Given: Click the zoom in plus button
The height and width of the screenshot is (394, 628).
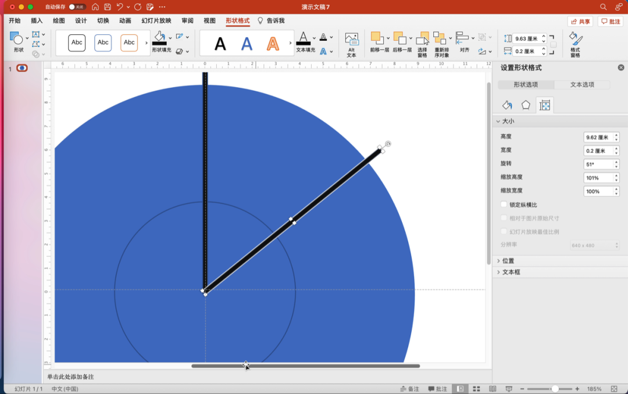Looking at the screenshot, I should [577, 389].
